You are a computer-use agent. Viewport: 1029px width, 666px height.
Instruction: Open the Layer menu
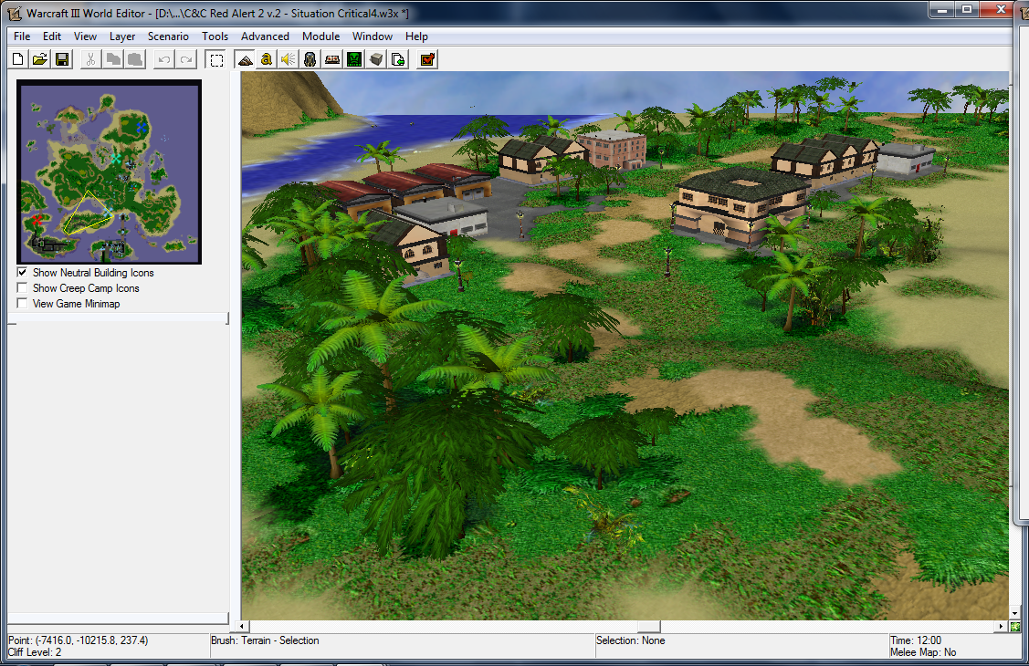(122, 36)
